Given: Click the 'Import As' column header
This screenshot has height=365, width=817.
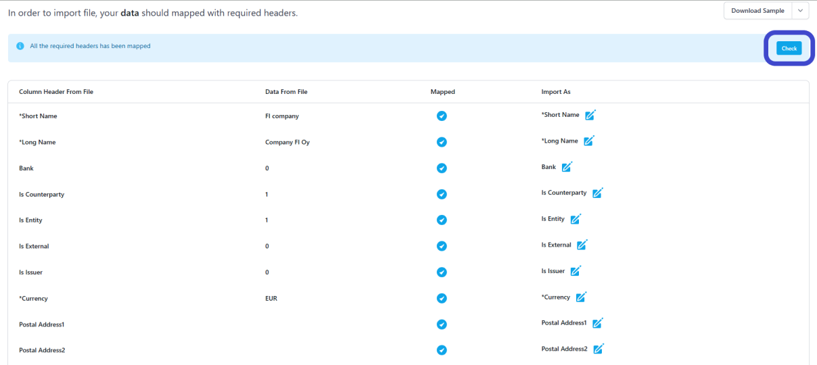Looking at the screenshot, I should click(556, 92).
